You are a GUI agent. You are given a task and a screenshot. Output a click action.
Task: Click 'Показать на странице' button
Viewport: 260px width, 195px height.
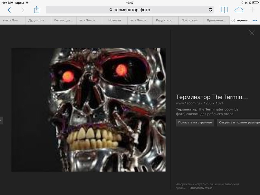(195, 122)
